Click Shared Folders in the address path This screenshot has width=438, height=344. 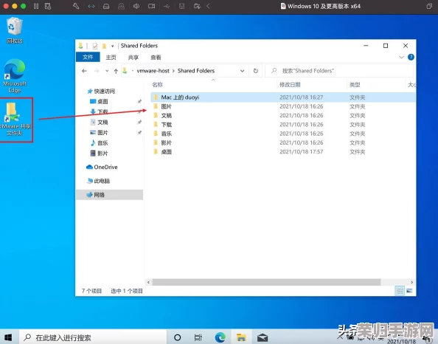tap(196, 71)
